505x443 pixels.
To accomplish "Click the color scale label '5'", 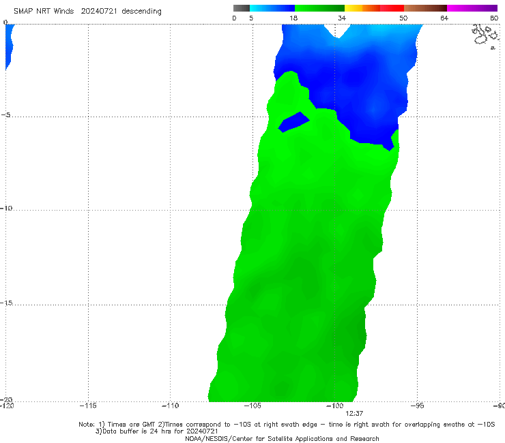I will pyautogui.click(x=251, y=18).
